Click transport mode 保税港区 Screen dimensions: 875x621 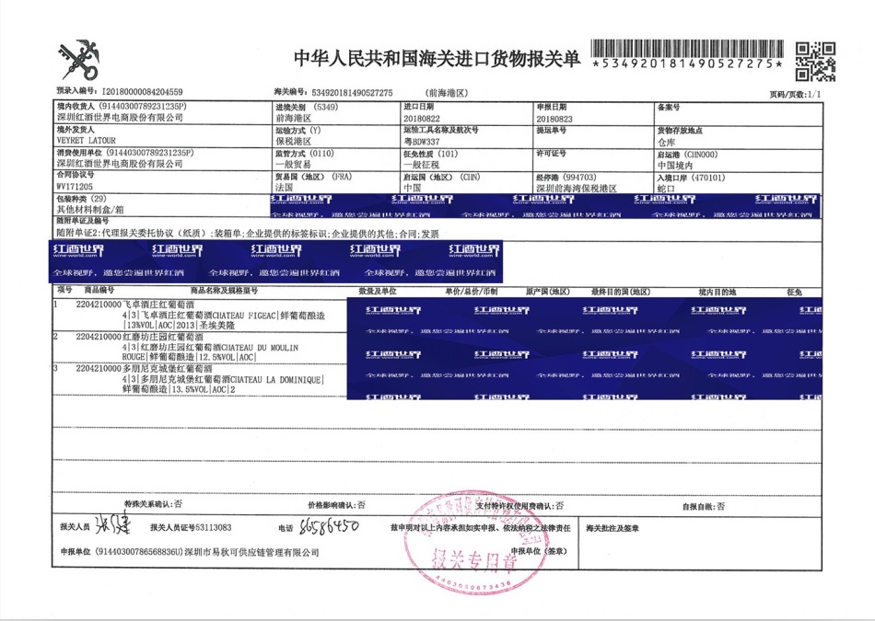(294, 142)
